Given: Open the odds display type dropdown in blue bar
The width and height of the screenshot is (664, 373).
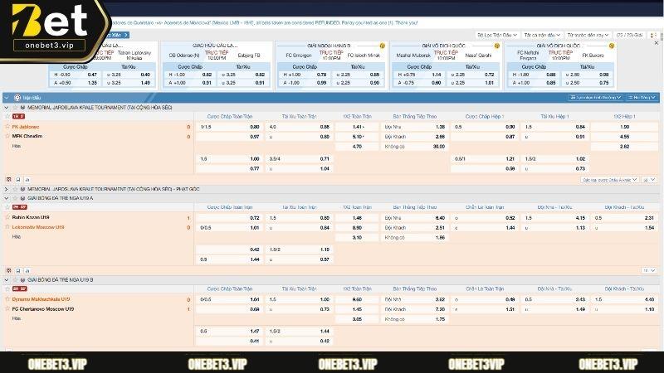Looking at the screenshot, I should point(595,98).
